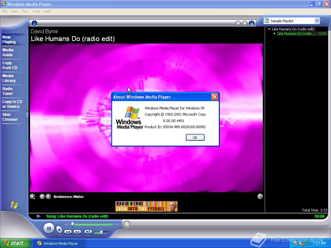Click the Media Player icon in title bar

(x=3, y=4)
